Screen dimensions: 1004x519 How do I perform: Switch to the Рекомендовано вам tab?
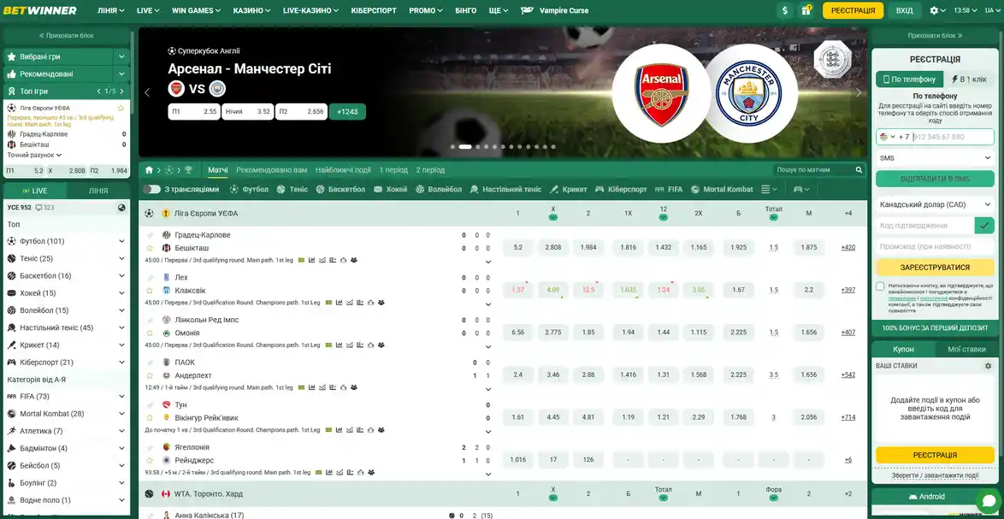(x=271, y=170)
